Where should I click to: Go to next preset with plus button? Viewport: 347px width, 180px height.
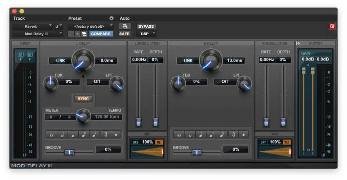point(77,34)
